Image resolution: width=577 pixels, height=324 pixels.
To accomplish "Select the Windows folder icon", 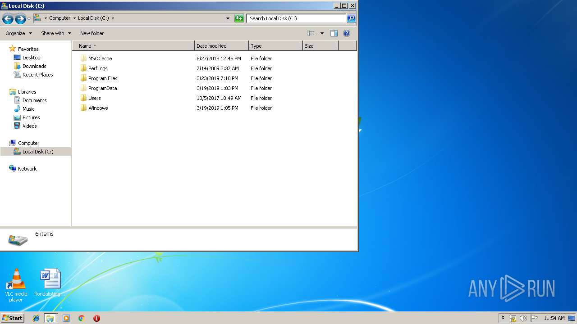I will coord(83,108).
